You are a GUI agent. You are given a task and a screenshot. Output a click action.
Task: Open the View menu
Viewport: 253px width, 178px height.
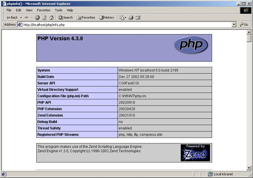(29, 10)
